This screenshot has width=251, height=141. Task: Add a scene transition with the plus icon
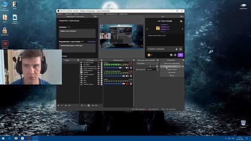[150, 66]
